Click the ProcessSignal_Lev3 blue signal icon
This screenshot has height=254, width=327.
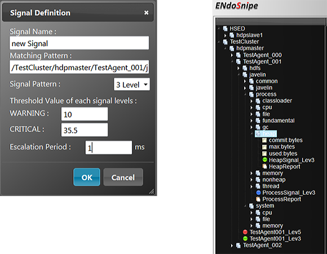click(x=258, y=193)
